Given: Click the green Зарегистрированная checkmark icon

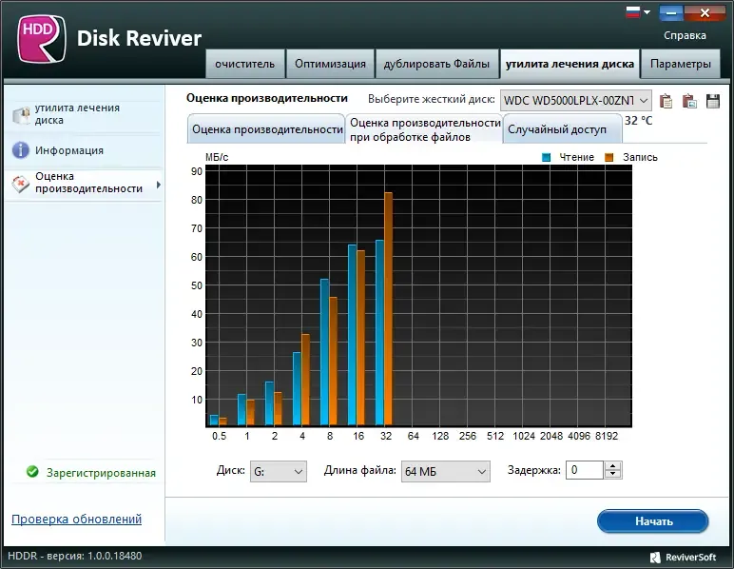Looking at the screenshot, I should tap(32, 472).
